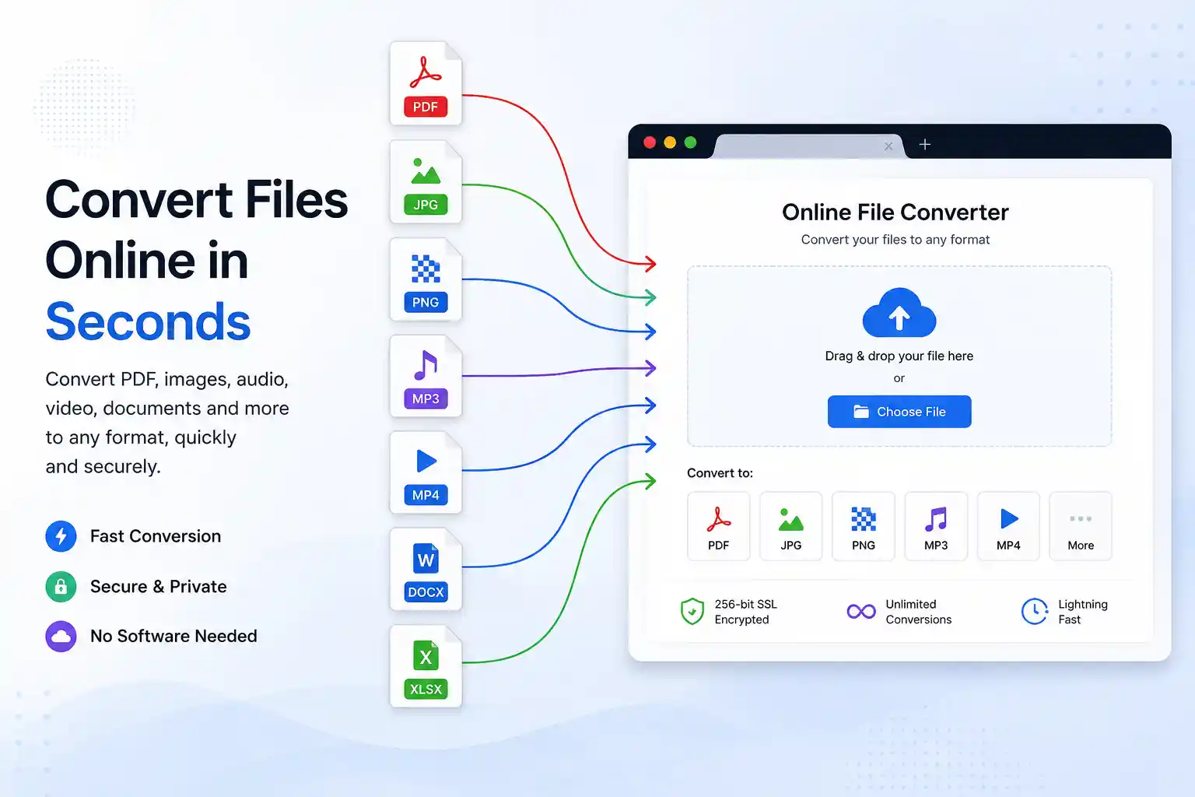Click the cloud upload icon in drop zone

click(899, 313)
